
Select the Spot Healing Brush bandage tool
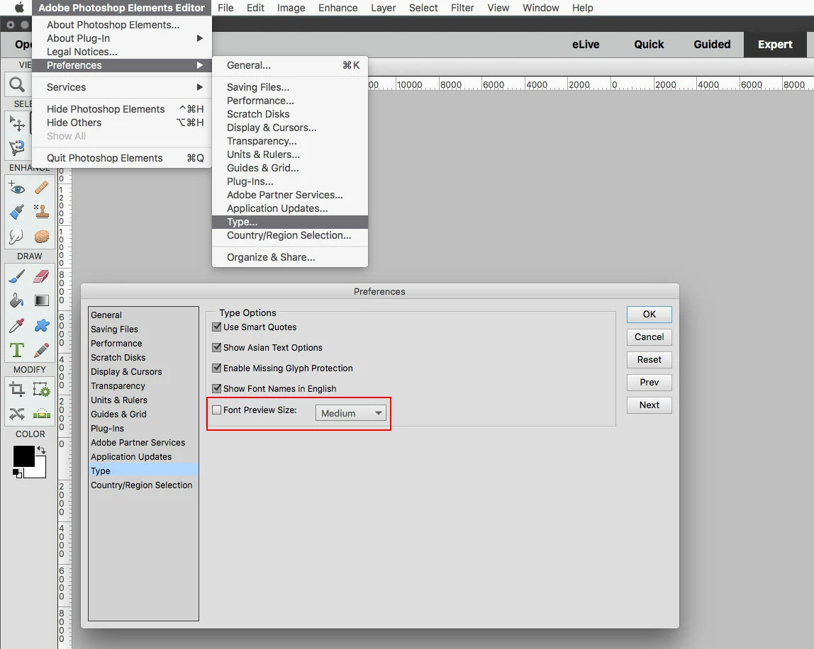click(x=42, y=188)
